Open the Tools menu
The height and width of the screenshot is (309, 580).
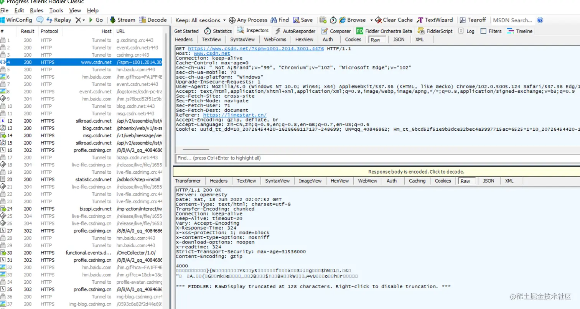56,10
